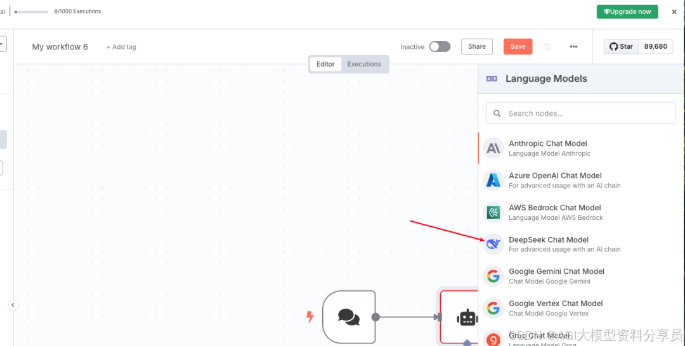Click the chat trigger output connector dot
Image resolution: width=685 pixels, height=346 pixels.
375,317
